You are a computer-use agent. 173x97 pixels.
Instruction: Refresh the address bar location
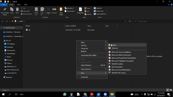pyautogui.click(x=130, y=21)
